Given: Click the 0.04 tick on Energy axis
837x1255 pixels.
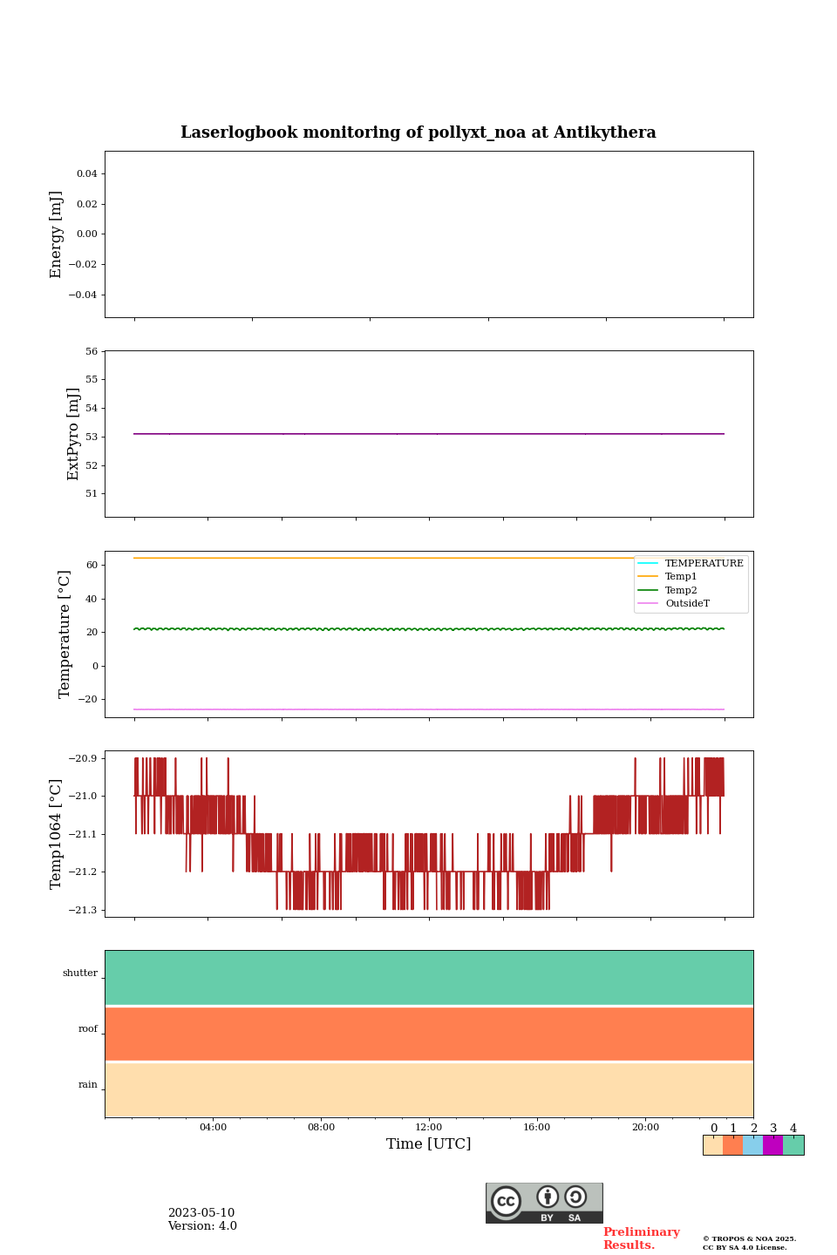Looking at the screenshot, I should (87, 173).
